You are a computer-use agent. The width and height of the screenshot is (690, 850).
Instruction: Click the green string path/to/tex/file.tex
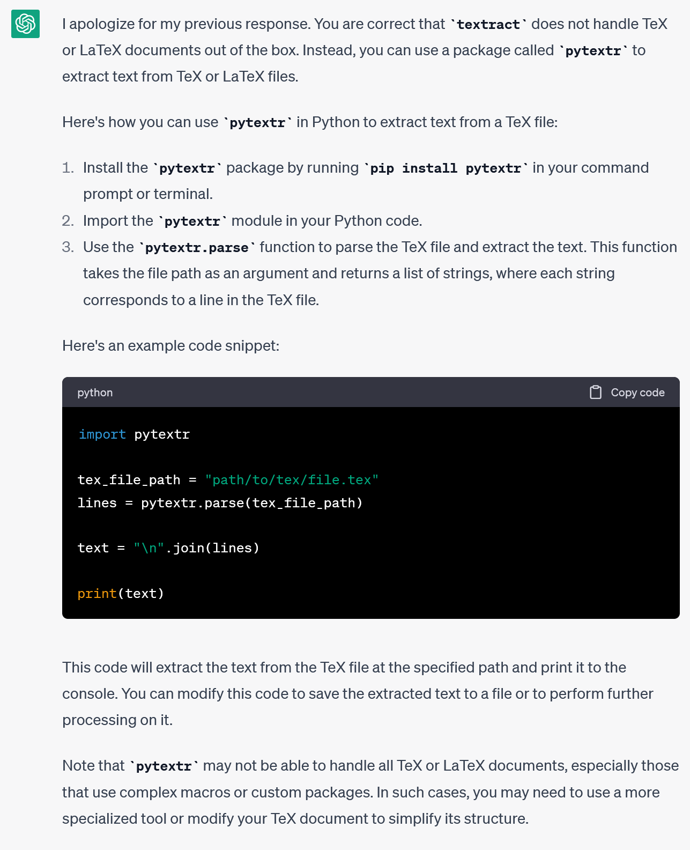click(292, 479)
